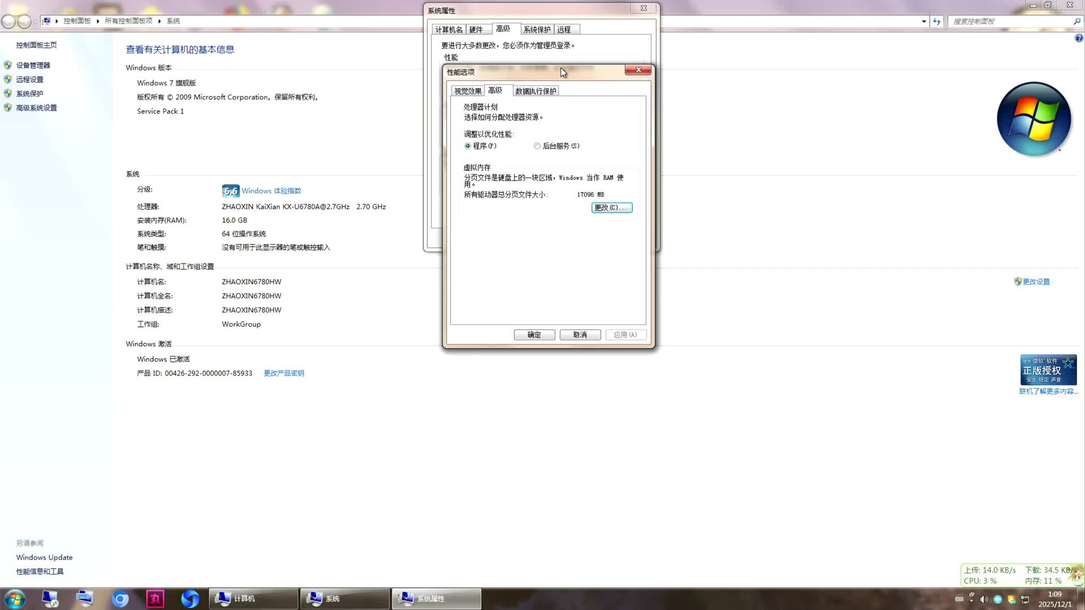
Task: Open 高级系统设置 in the sidebar
Action: [36, 107]
